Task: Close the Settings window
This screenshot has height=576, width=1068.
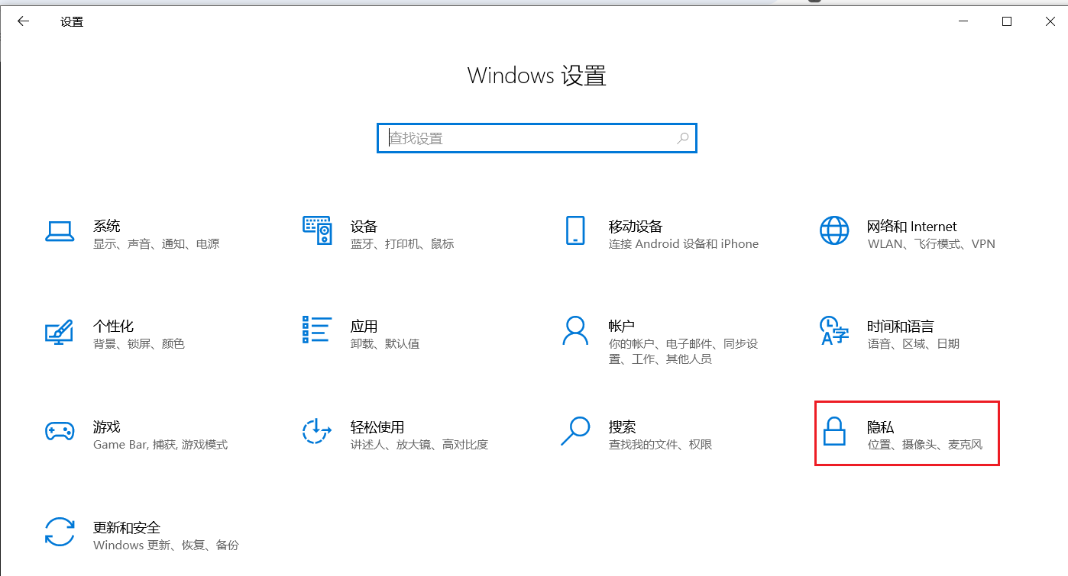Action: pyautogui.click(x=1050, y=21)
